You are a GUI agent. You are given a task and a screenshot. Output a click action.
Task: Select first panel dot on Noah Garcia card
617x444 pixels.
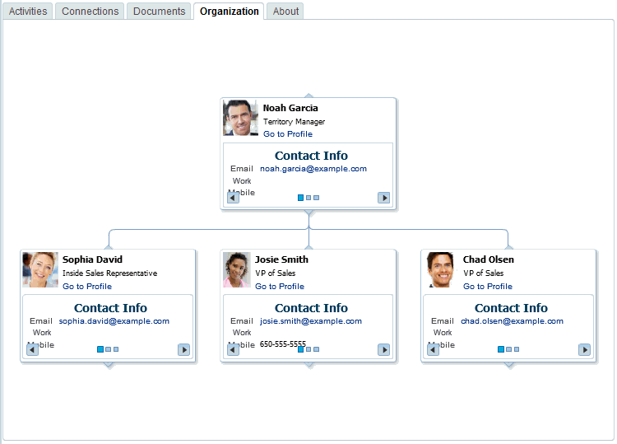300,198
